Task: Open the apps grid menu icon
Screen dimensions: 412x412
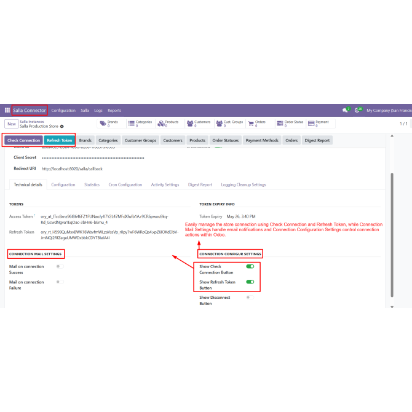Action: (x=7, y=110)
